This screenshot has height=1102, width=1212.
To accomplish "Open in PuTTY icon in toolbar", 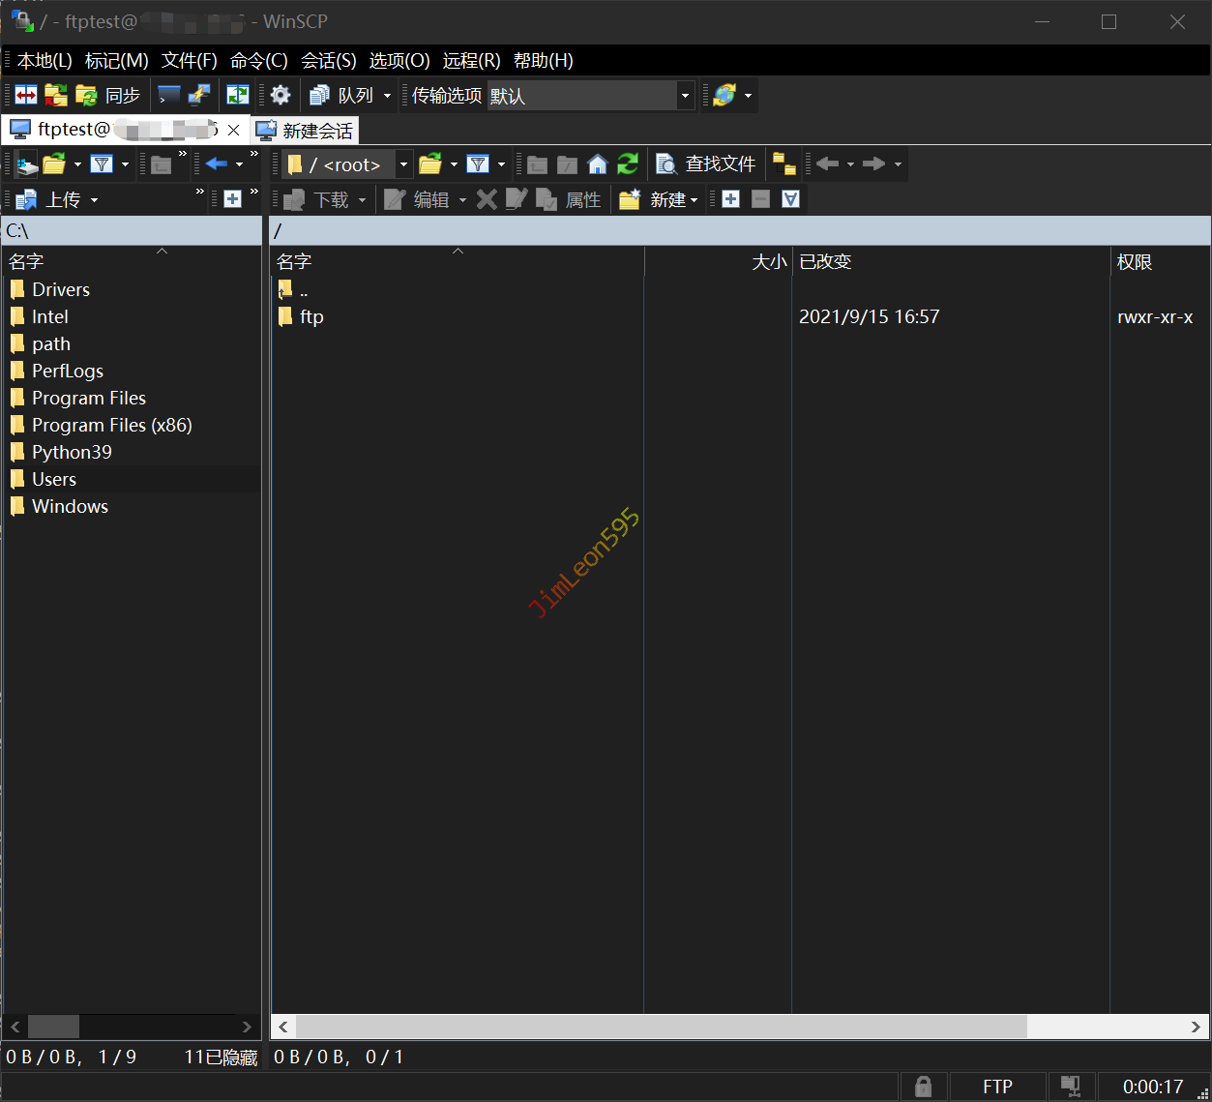I will point(199,95).
